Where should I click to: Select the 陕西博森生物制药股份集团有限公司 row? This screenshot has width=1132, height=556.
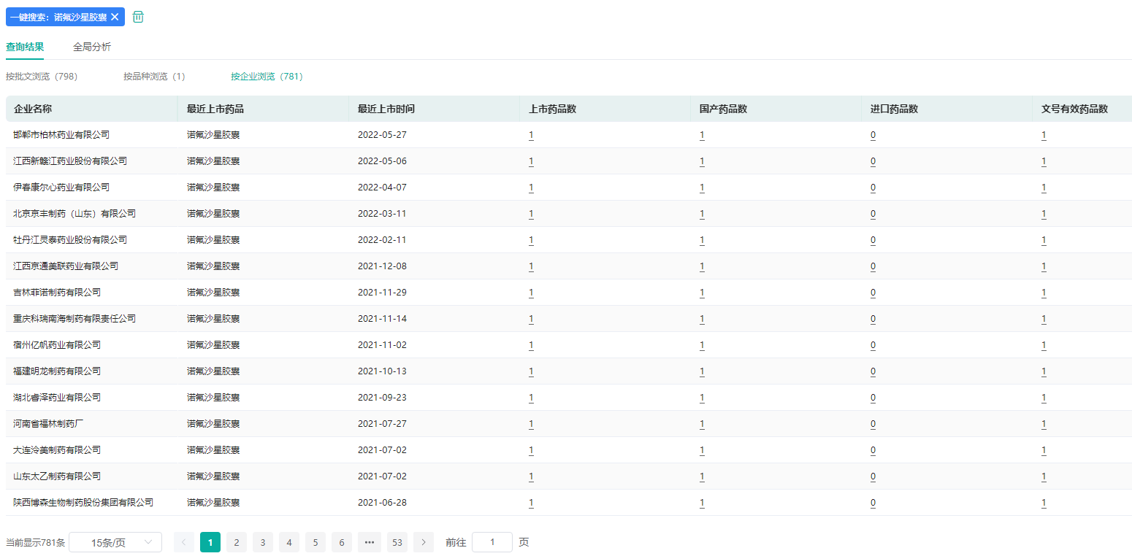(x=83, y=503)
